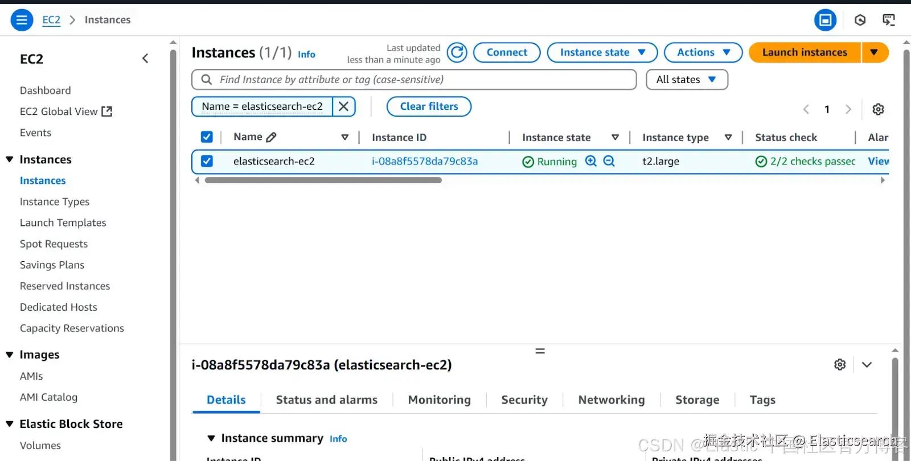
Task: Open the Info link beside Instance summary
Action: [338, 439]
